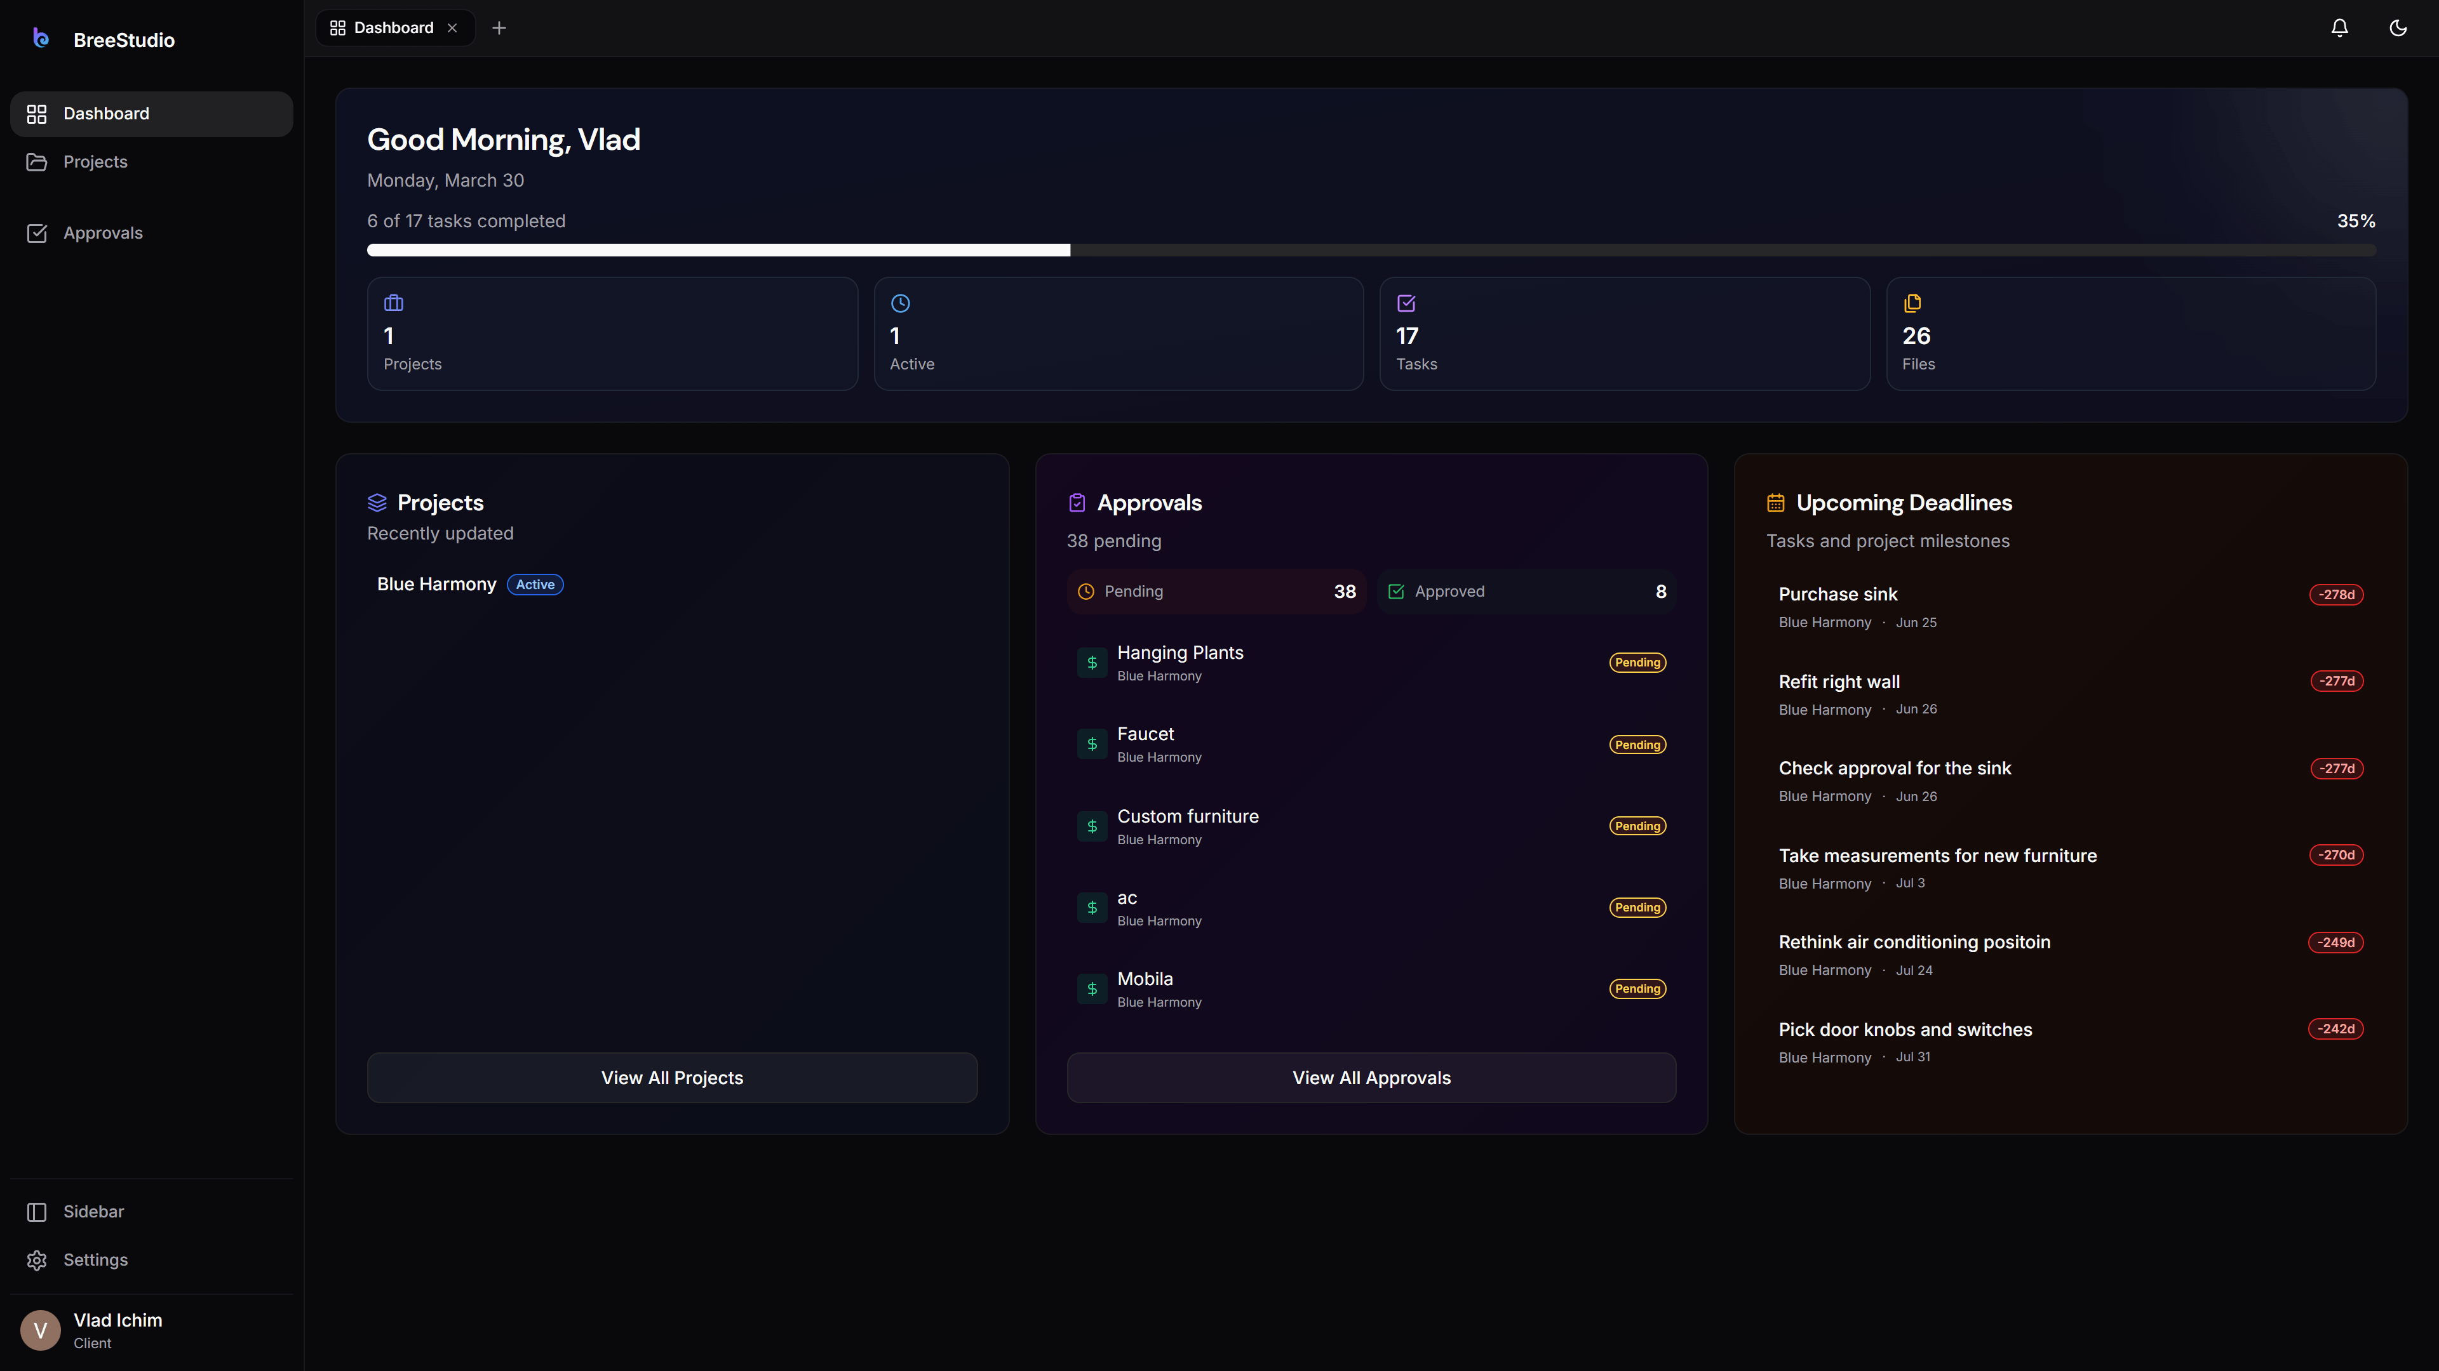
Task: Click the Dashboard grid icon in sidebar
Action: [37, 114]
